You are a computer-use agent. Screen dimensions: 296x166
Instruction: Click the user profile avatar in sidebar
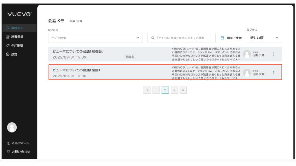tap(12, 127)
